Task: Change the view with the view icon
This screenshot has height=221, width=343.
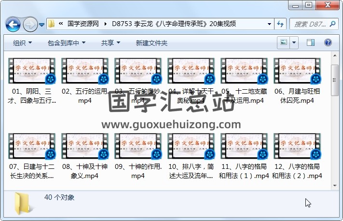Action: click(284, 42)
